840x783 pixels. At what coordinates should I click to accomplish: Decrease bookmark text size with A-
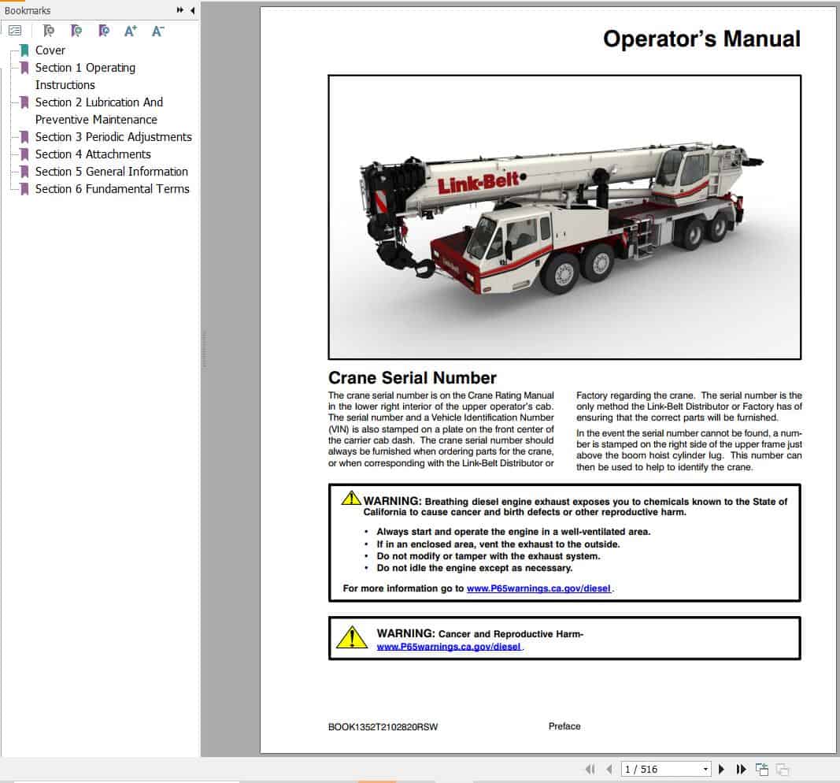click(x=157, y=31)
